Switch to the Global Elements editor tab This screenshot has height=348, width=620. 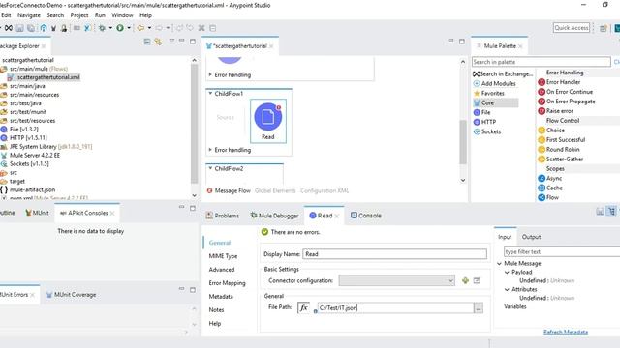tap(275, 191)
